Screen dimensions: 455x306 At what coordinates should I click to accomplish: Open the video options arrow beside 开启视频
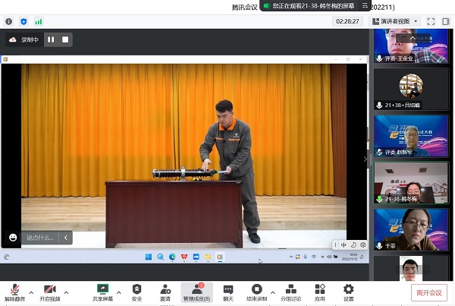tap(66, 292)
